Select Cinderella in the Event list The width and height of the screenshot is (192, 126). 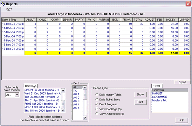click(170, 90)
